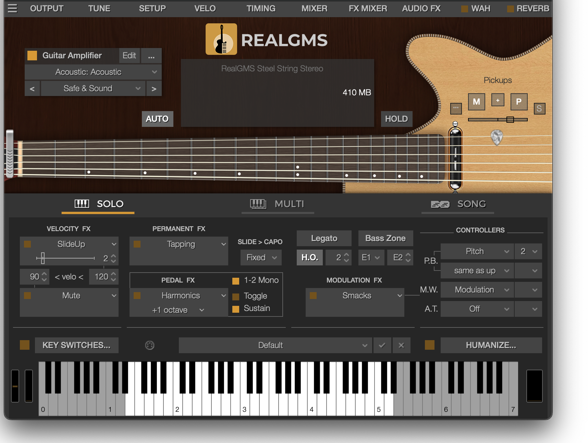The width and height of the screenshot is (588, 443).
Task: Toggle the REVERB effect
Action: [510, 9]
